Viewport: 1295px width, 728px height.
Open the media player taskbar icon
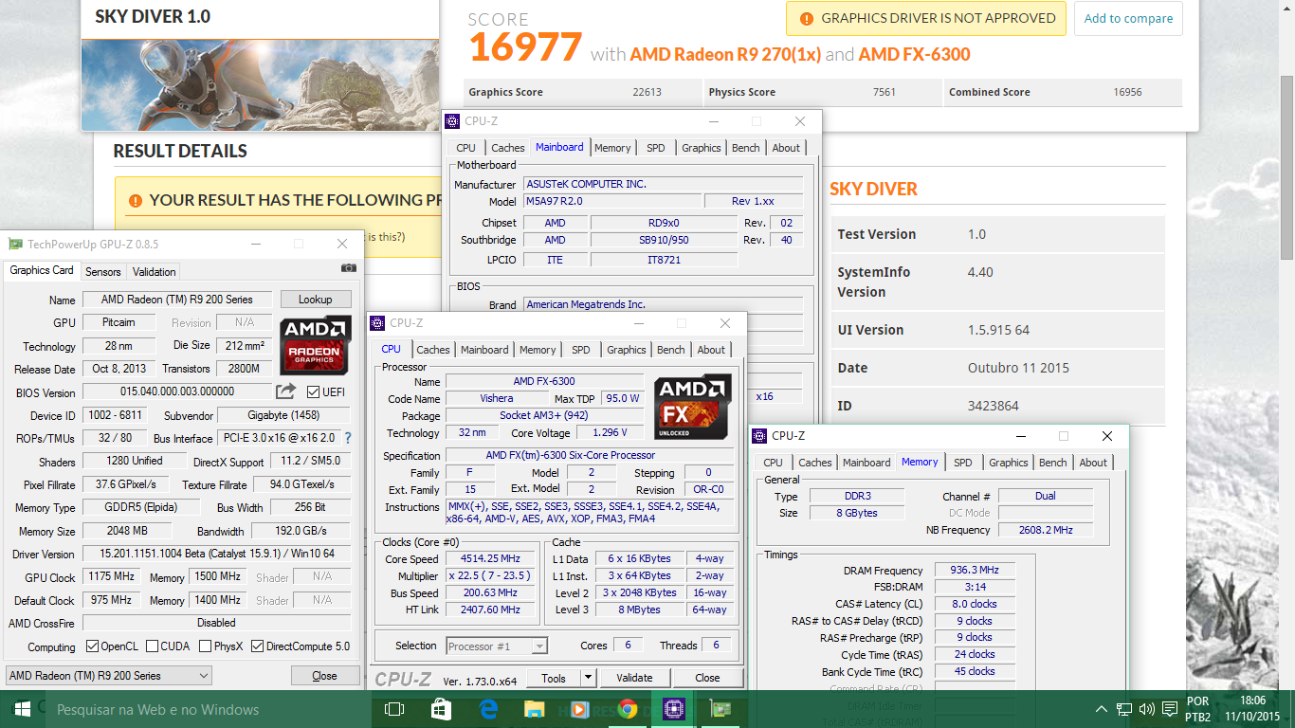580,709
